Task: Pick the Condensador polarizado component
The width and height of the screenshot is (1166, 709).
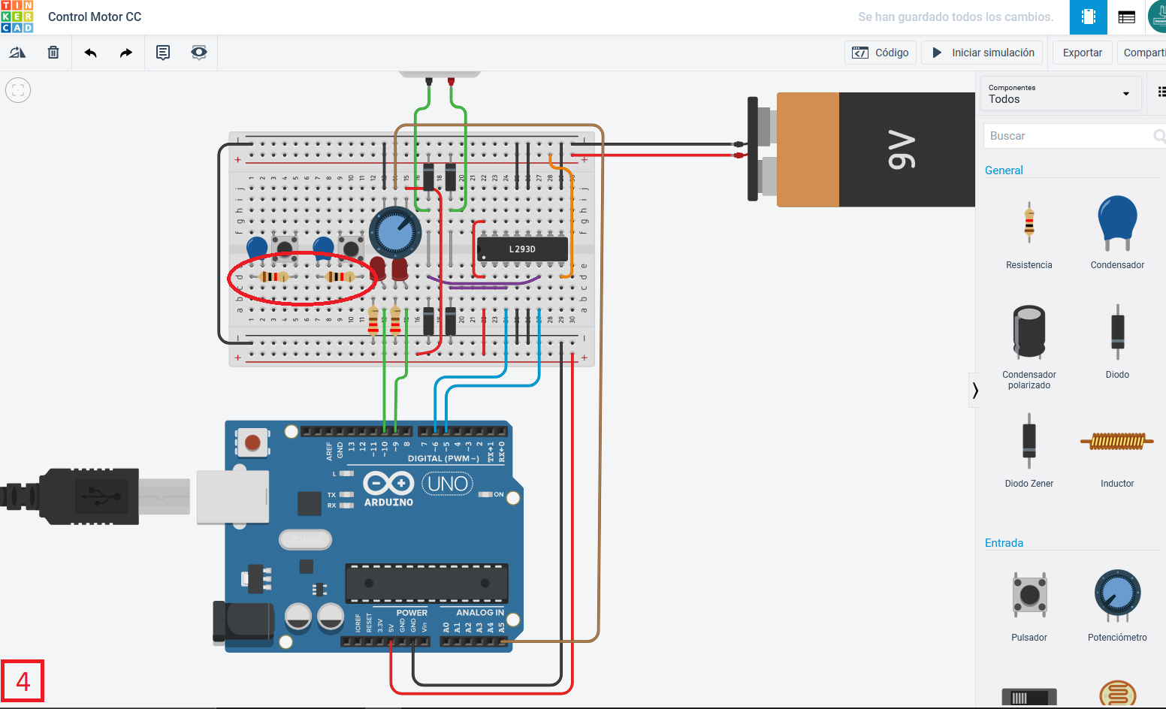Action: 1029,345
